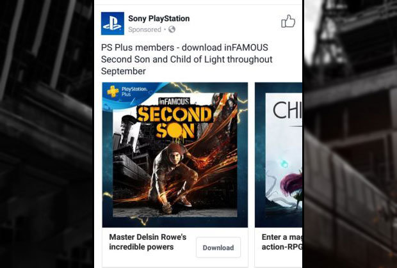This screenshot has width=397, height=268.
Task: Click the Download button for Second Son
Action: [218, 248]
